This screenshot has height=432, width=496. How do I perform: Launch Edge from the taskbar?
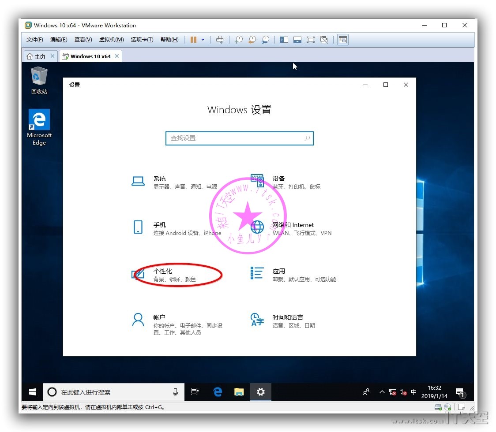[x=218, y=392]
